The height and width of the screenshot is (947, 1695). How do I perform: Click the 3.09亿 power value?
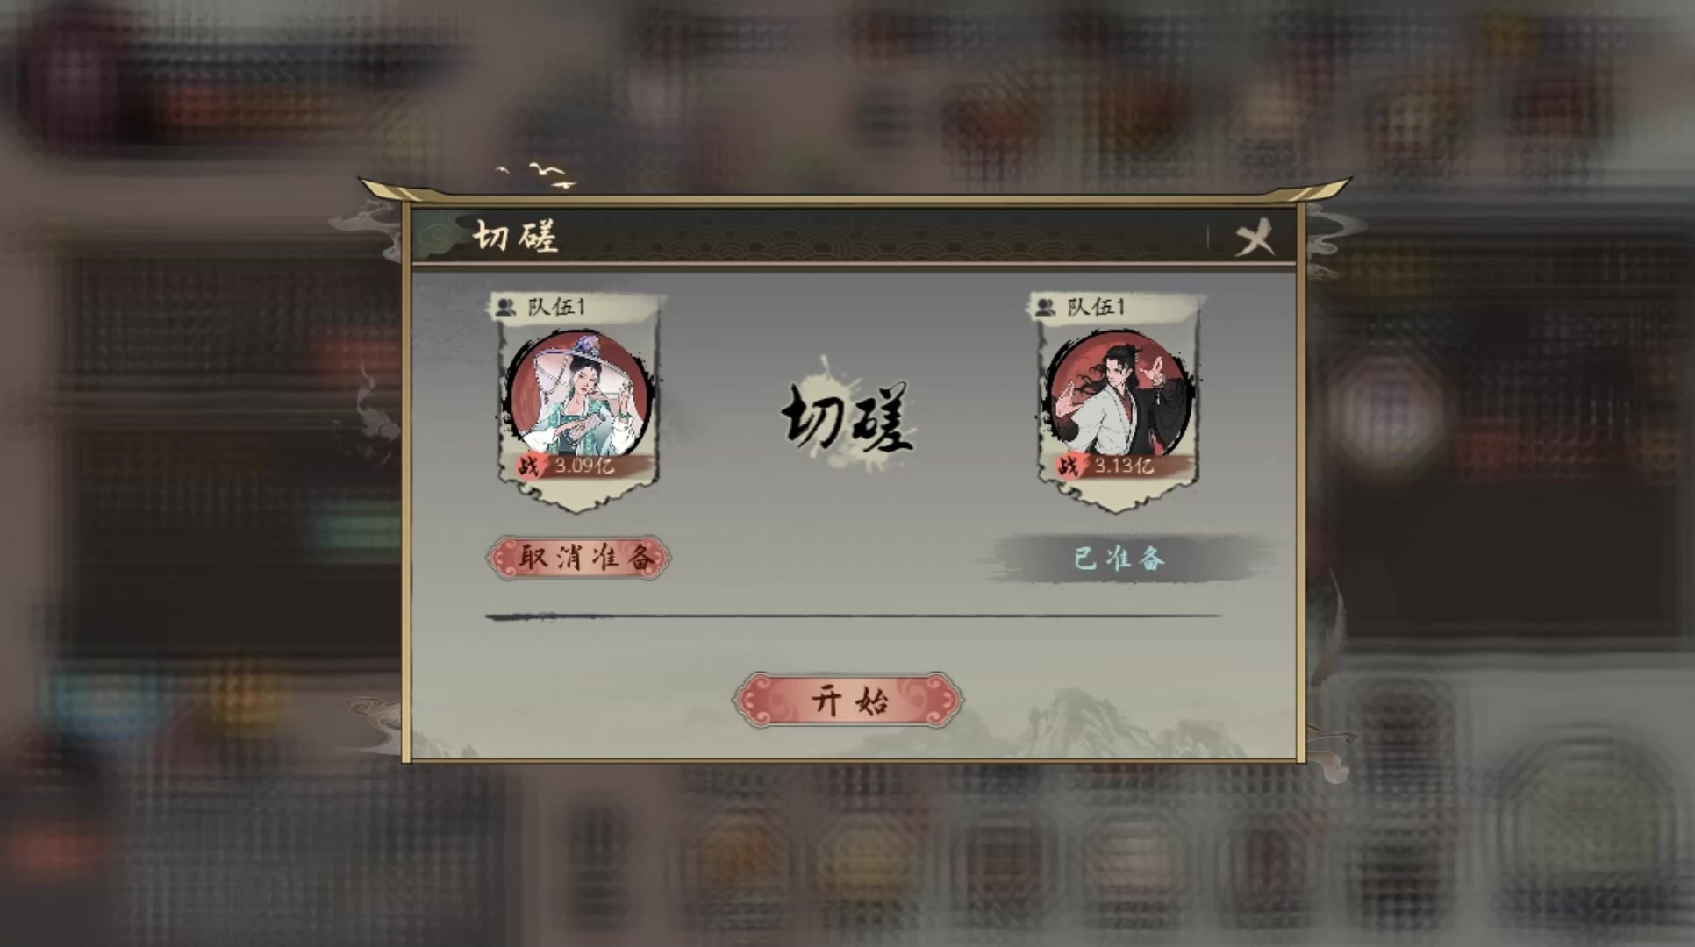click(x=584, y=466)
